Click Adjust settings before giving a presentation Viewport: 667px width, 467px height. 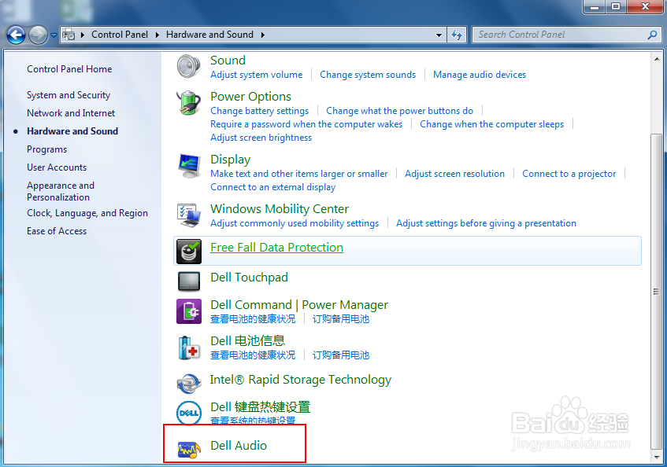click(x=486, y=223)
